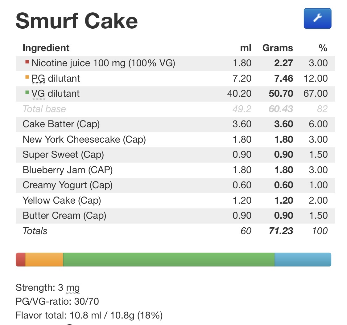The image size is (347, 325).
Task: Click the Butter Cream (Cap) ingredient
Action: coord(64,216)
